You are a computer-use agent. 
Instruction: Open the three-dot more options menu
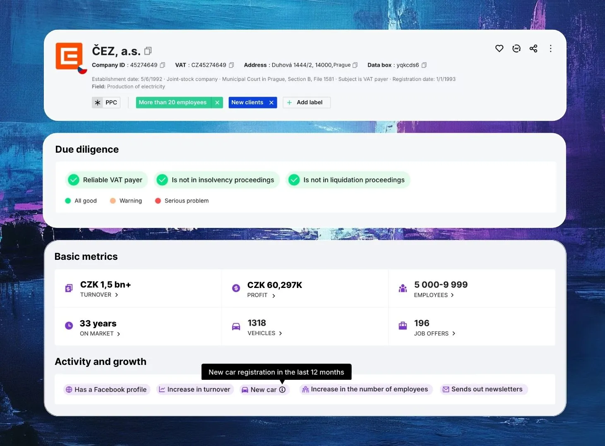pos(550,48)
